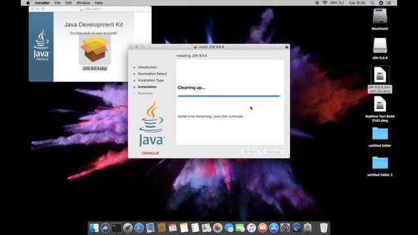Select the Sublime Text Build 3143.dmg file

coord(380,104)
